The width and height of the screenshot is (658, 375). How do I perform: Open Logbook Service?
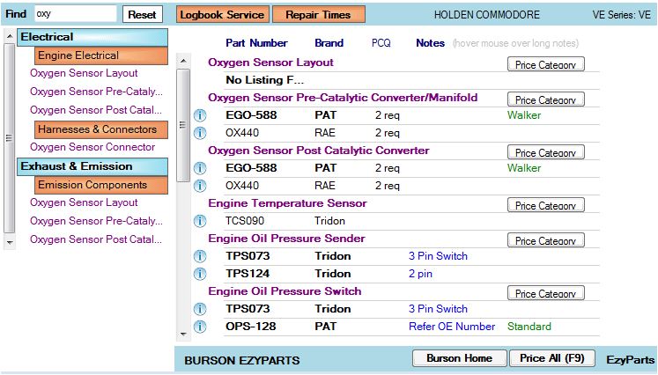click(222, 14)
